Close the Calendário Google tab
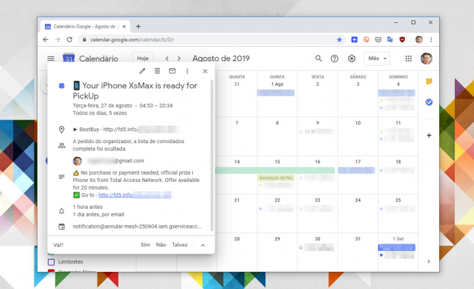 point(124,26)
